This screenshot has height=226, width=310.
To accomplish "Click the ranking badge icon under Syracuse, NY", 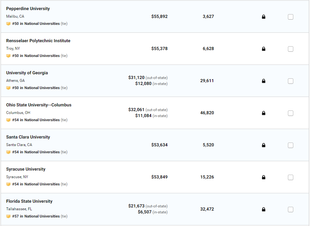I will coord(9,184).
